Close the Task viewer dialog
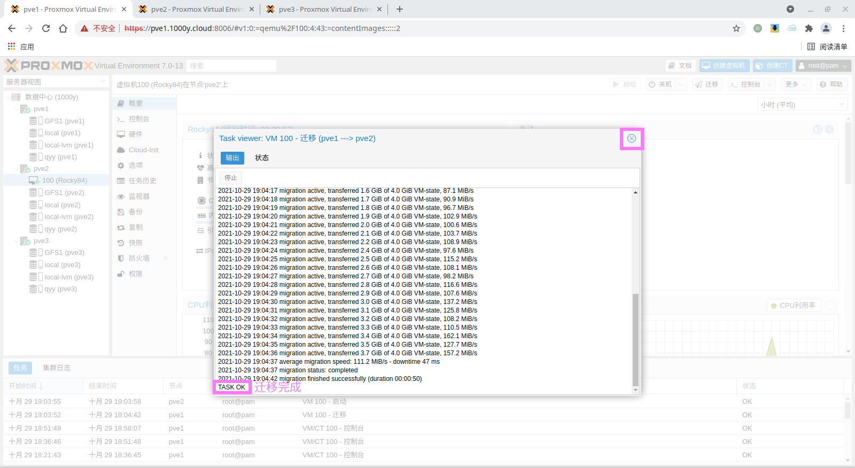Screen dimensions: 855x468 click(x=631, y=138)
